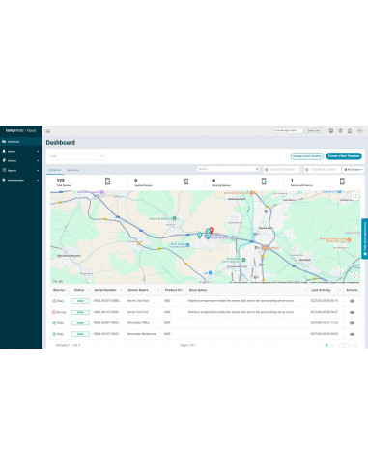Screen dimensions: 368x475
Task: Expand the Alarms sidebar section
Action: [21, 151]
